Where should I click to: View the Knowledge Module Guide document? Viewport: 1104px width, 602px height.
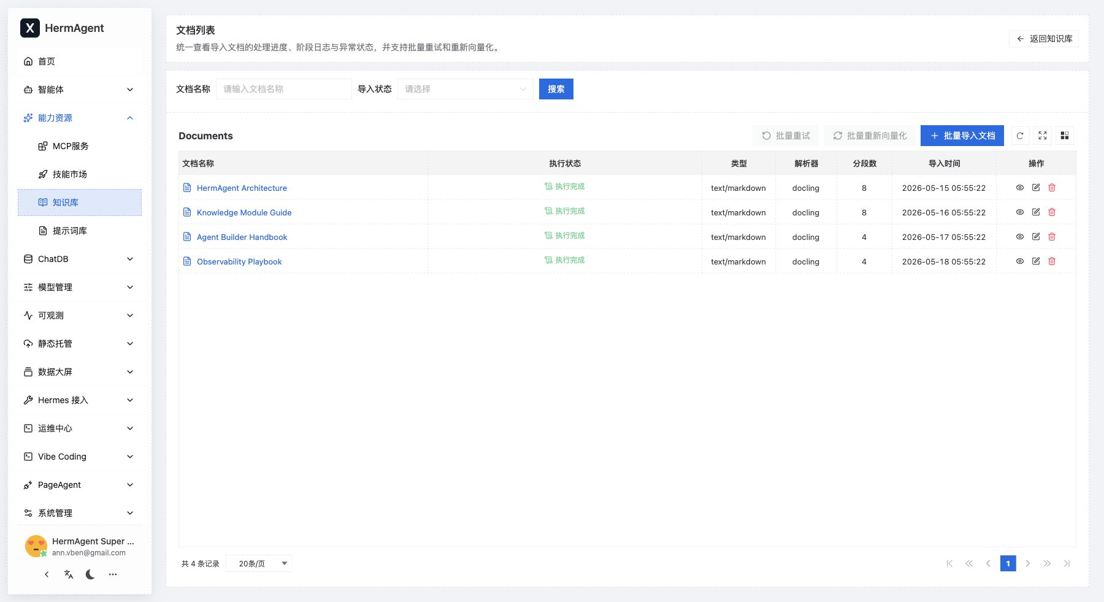1020,212
